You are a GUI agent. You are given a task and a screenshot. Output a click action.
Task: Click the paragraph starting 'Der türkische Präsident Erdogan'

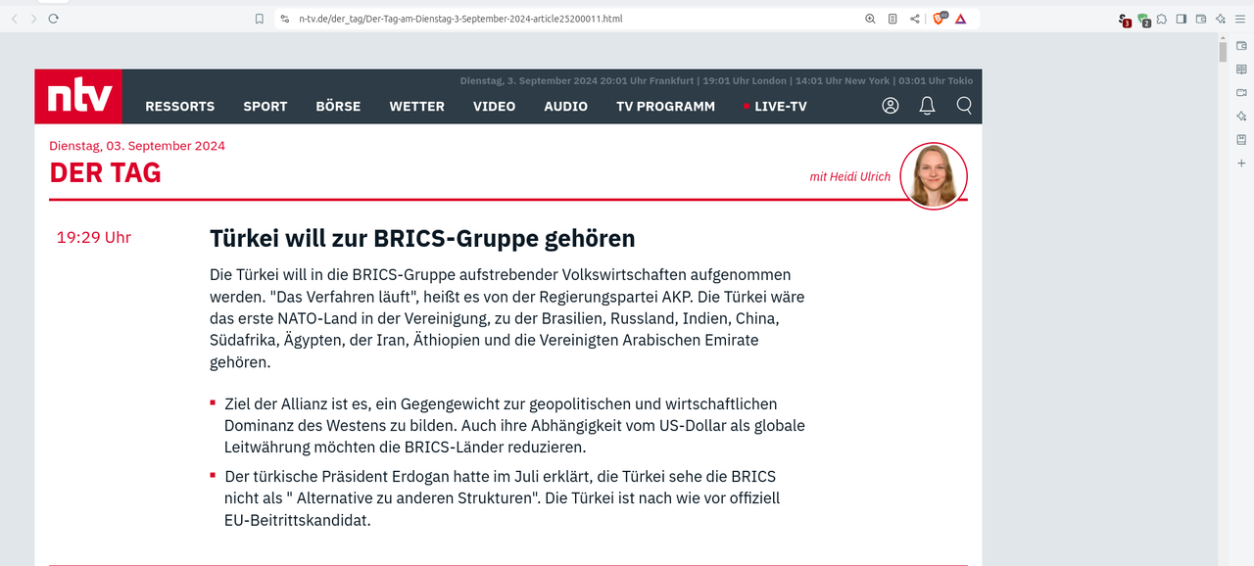point(502,498)
